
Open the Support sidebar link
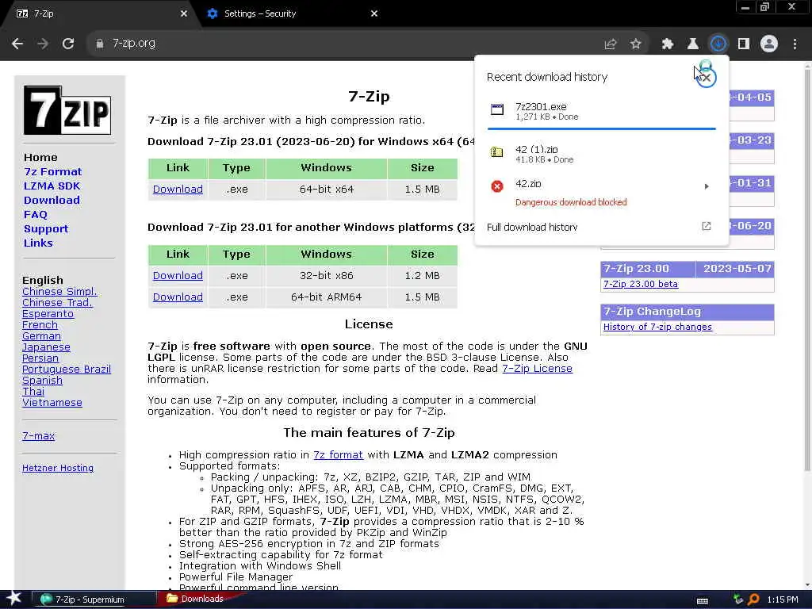tap(46, 229)
